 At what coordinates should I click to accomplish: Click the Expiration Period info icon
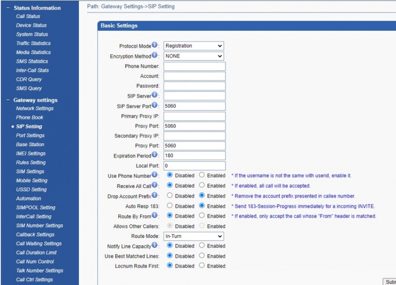click(x=155, y=155)
